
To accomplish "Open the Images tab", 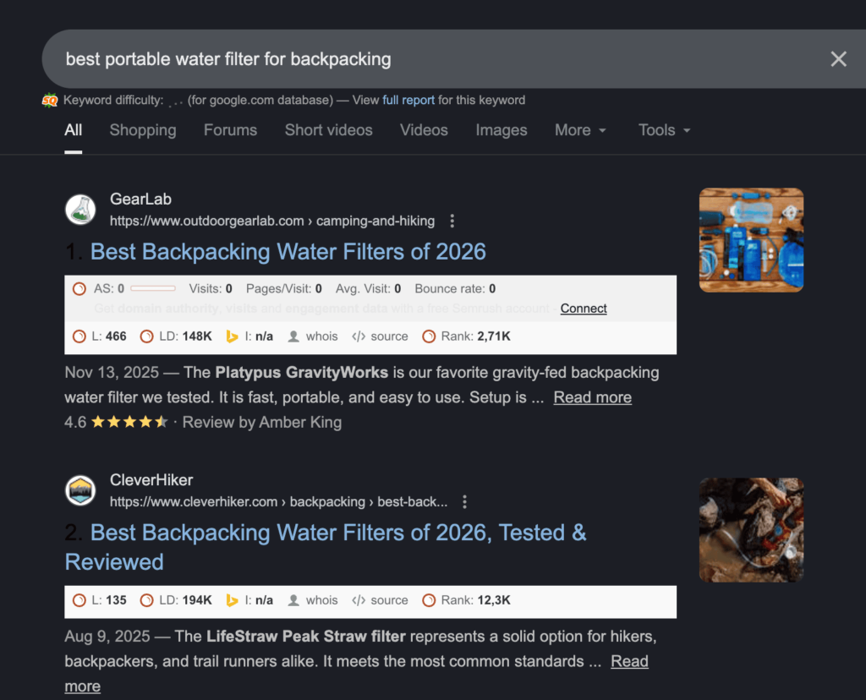I will pyautogui.click(x=502, y=130).
